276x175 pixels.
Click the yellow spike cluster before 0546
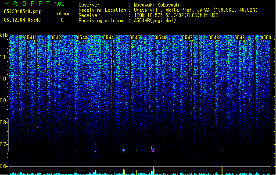point(153,171)
